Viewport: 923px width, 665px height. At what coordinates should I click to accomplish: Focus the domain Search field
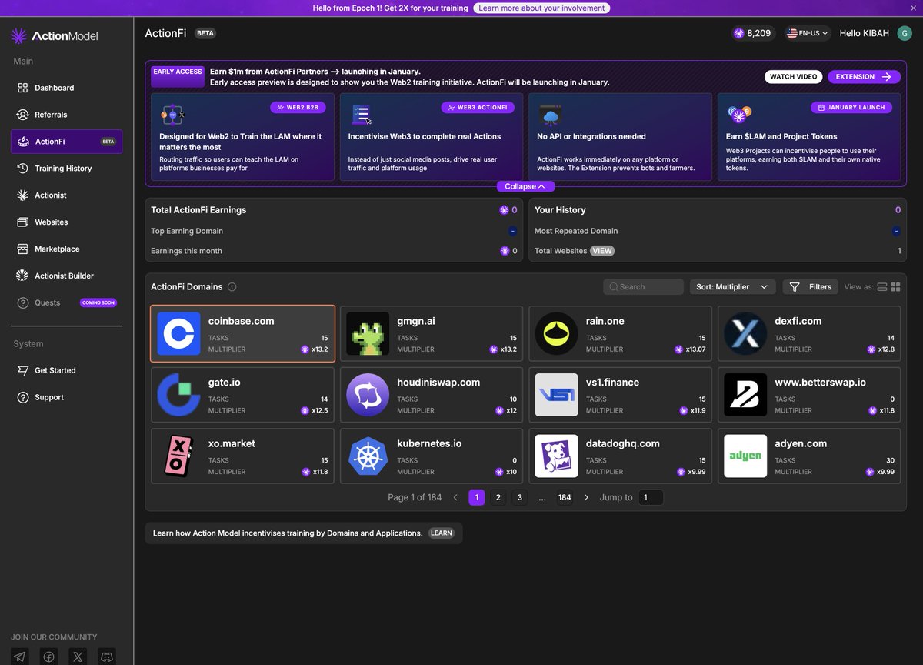[x=643, y=287]
